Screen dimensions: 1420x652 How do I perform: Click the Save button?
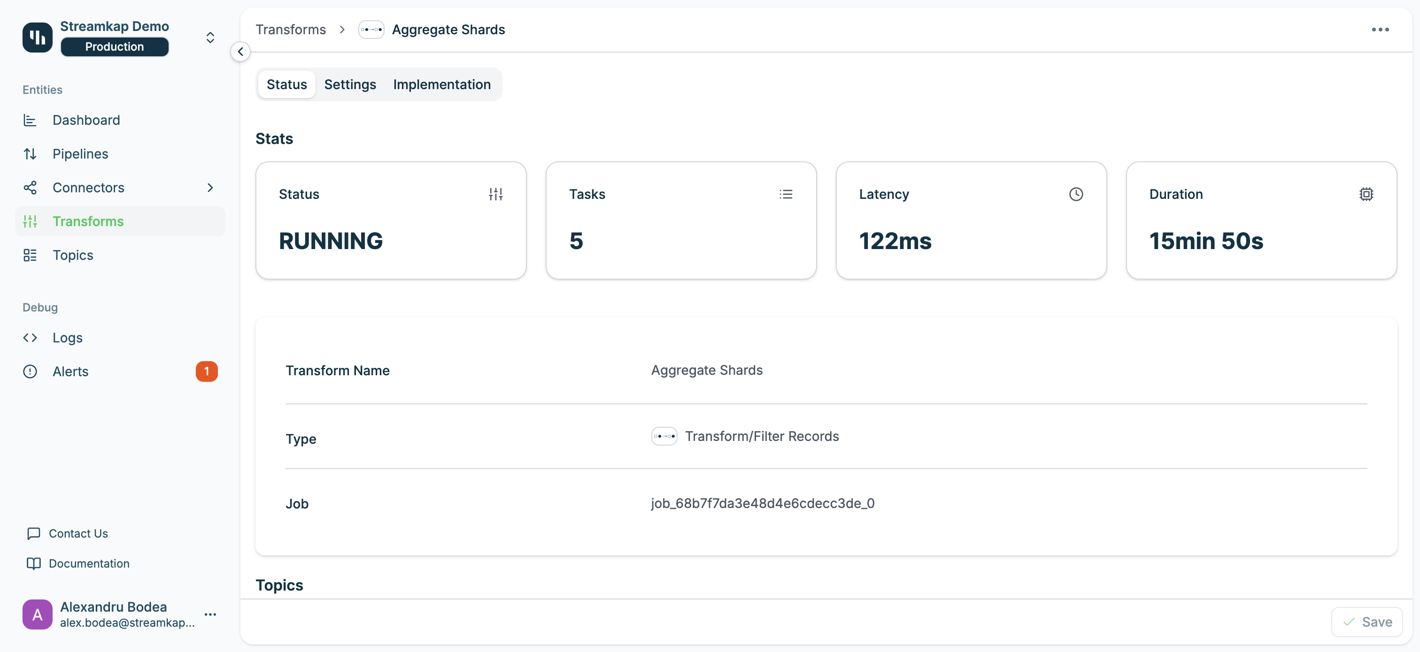click(1366, 622)
